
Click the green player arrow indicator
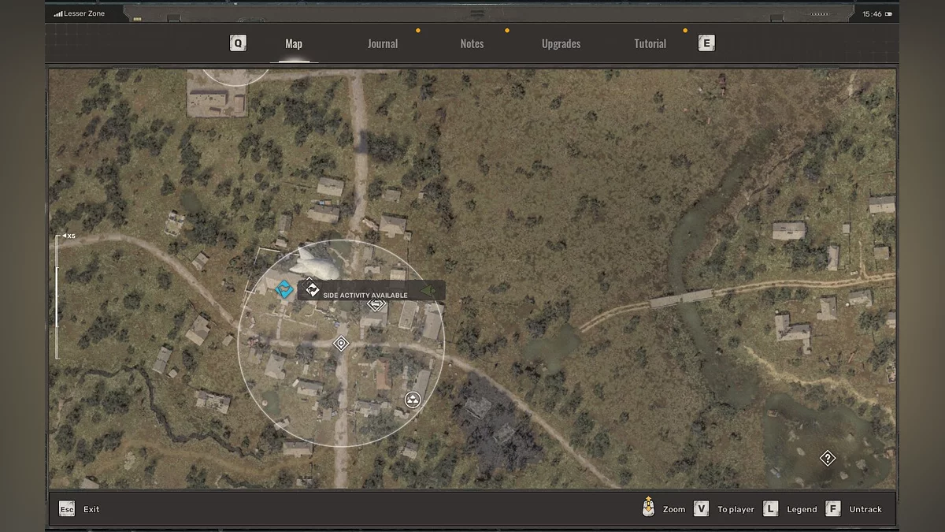tap(428, 291)
